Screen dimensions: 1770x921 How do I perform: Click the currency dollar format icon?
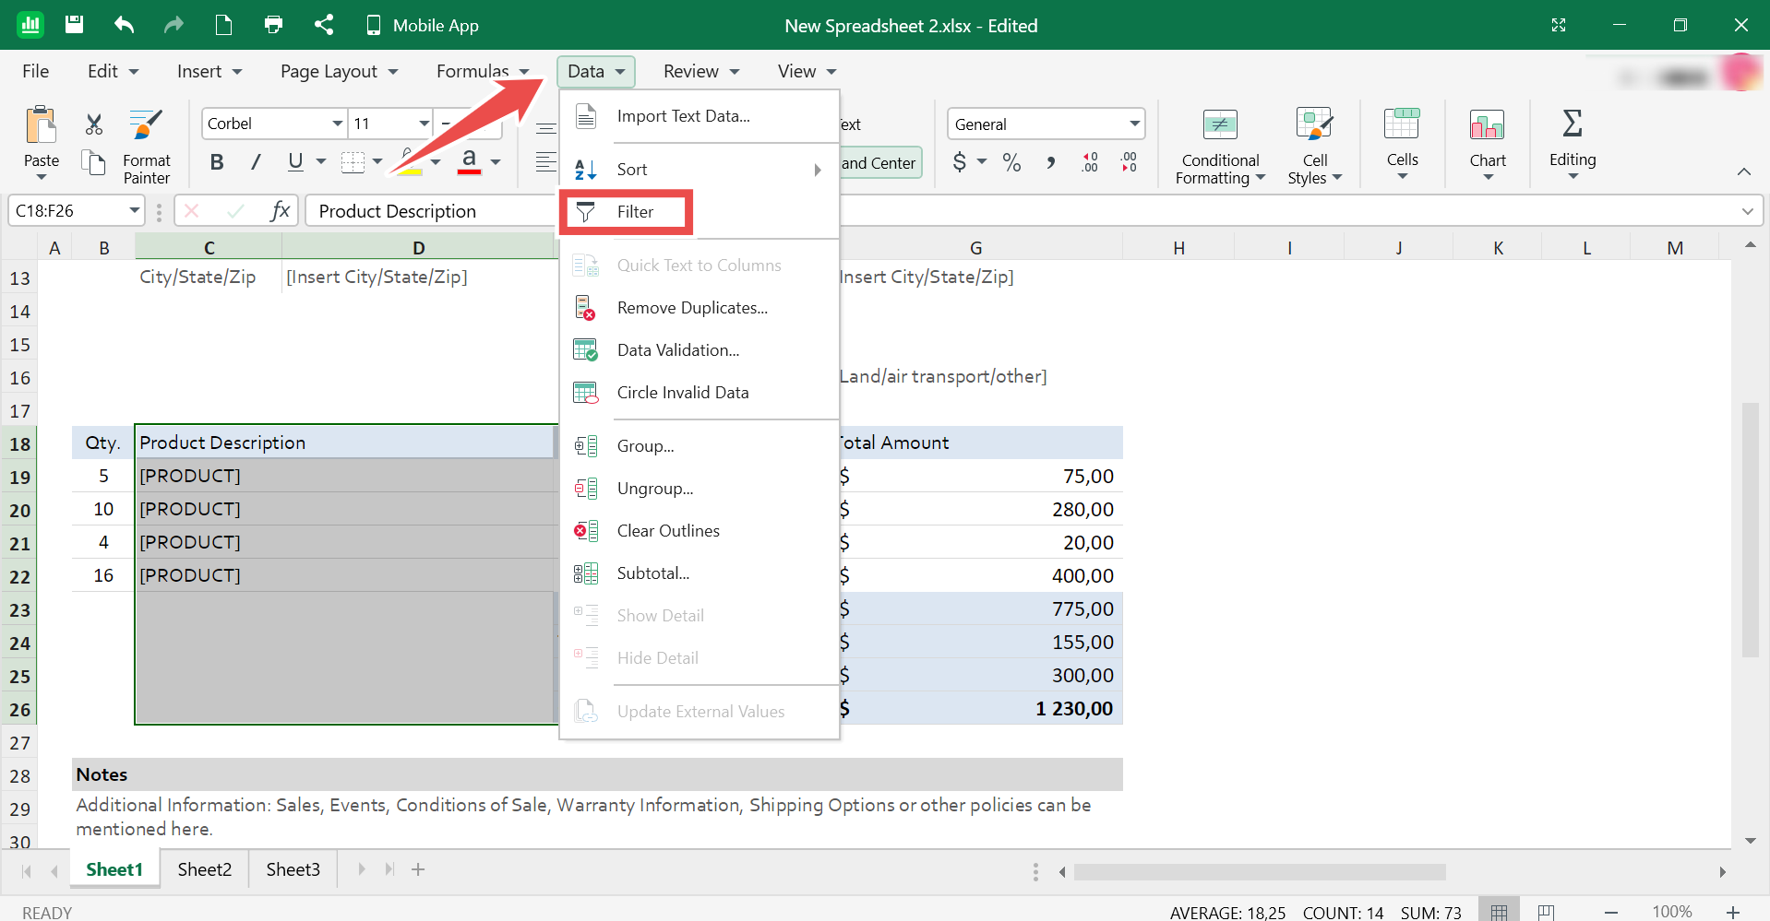click(960, 162)
